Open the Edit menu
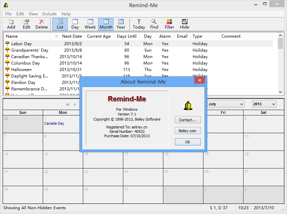Viewport: 287px width, 214px height. click(20, 14)
